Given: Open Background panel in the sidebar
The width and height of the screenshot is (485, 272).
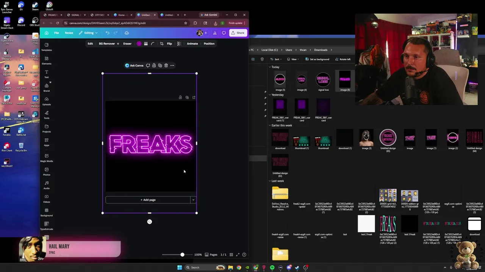Looking at the screenshot, I should (47, 212).
